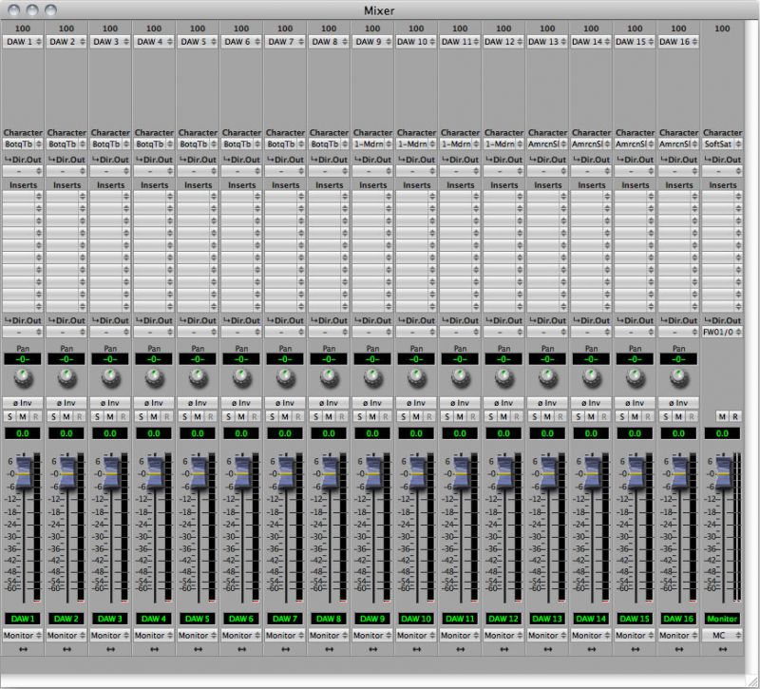This screenshot has height=689, width=760.
Task: Click the pan knob on channel DAW 5
Action: tap(198, 378)
